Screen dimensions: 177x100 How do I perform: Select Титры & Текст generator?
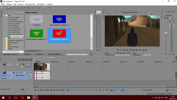[x=15, y=32]
